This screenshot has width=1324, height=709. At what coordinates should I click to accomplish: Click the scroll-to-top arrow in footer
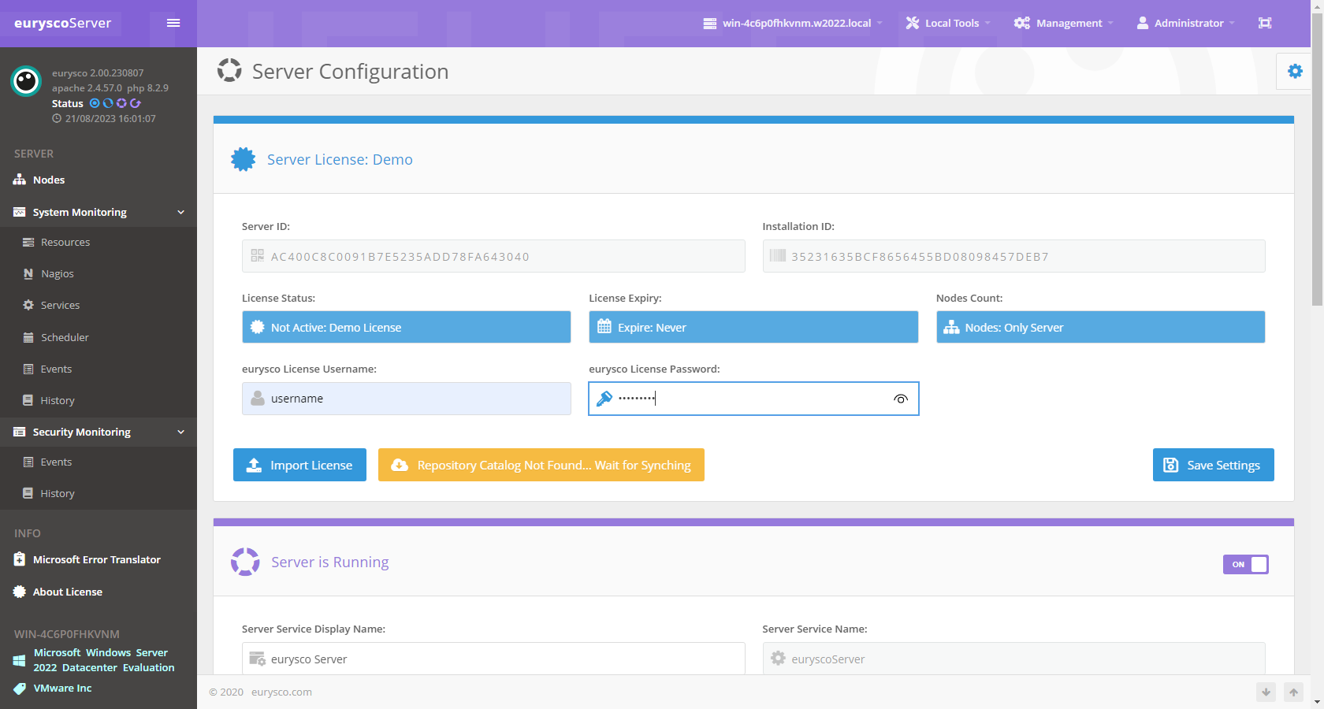[x=1293, y=692]
